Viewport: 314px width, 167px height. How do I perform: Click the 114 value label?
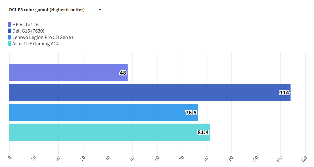point(284,93)
